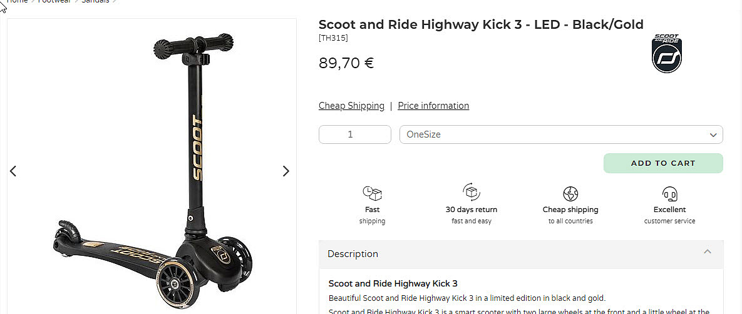Collapse the Description section with the chevron
Screen dimensions: 742x314
(708, 251)
